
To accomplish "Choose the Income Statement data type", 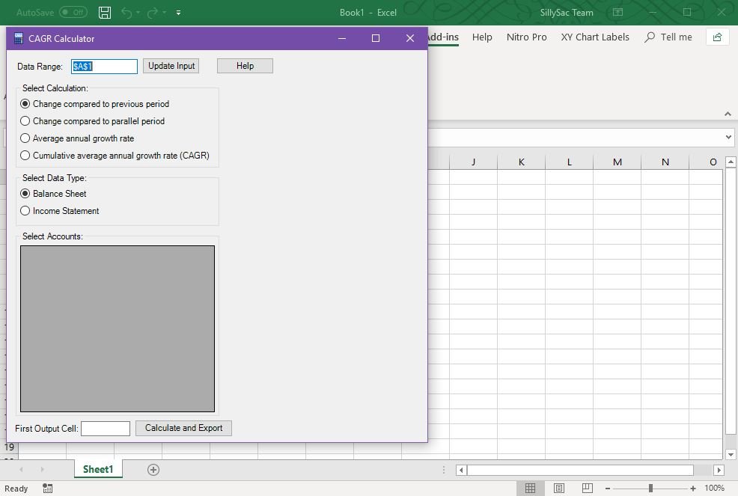I will point(25,211).
